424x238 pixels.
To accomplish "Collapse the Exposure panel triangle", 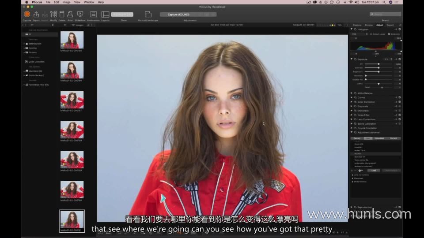I will (352, 59).
